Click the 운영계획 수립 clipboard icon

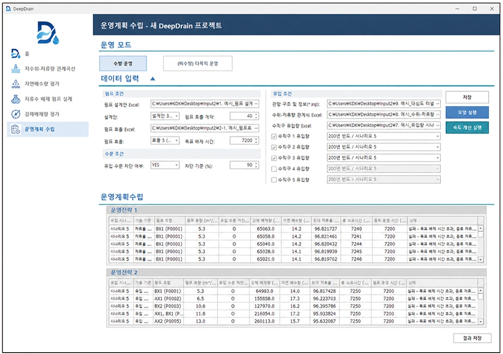[16, 129]
